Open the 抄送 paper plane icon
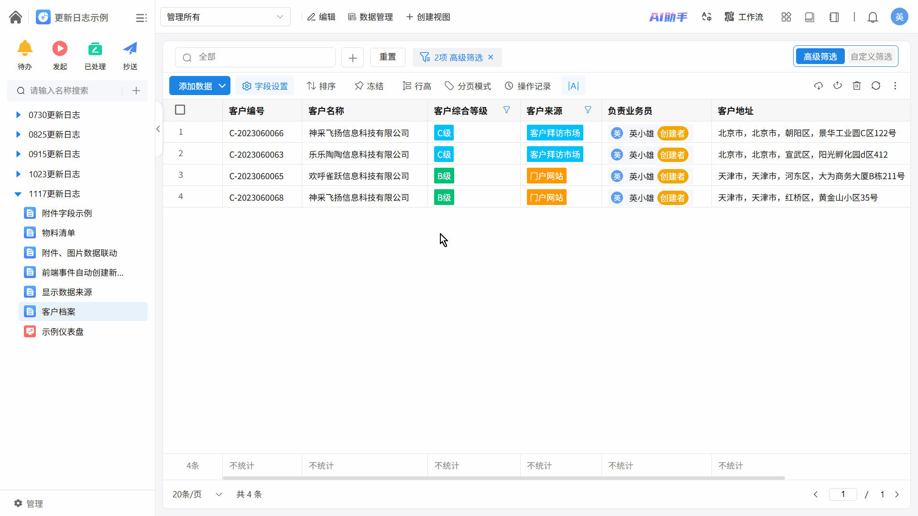 [x=130, y=48]
